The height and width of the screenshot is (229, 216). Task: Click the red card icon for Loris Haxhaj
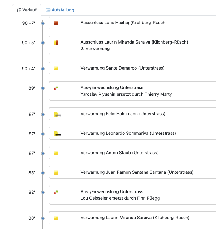pos(56,23)
